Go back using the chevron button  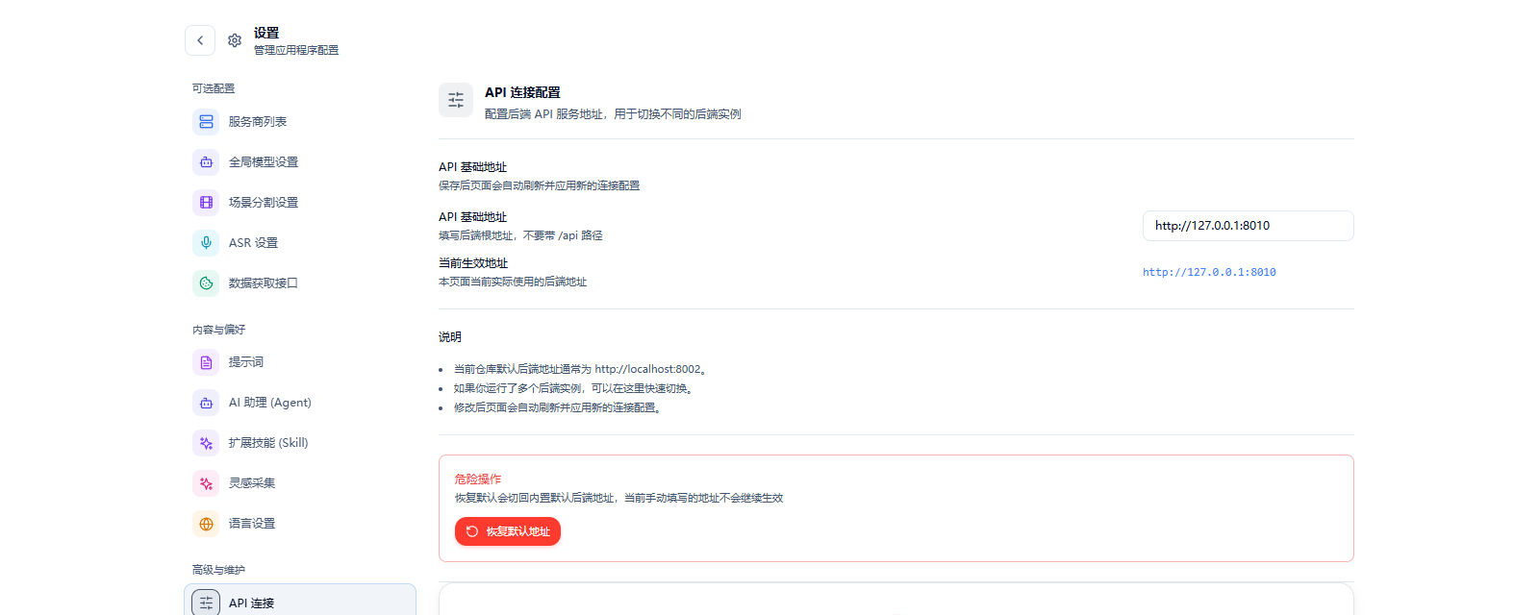200,40
